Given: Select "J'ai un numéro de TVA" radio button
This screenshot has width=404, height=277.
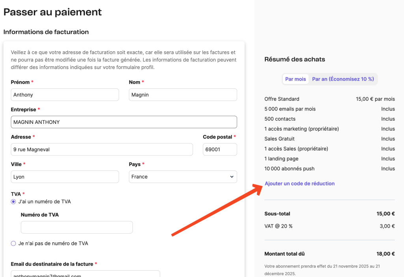Looking at the screenshot, I should pyautogui.click(x=13, y=202).
